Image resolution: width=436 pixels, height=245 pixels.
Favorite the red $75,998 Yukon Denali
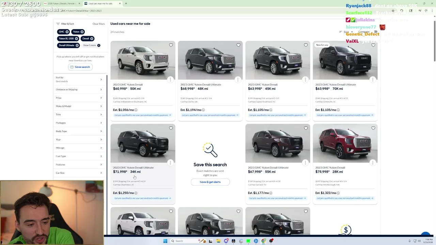(373, 128)
